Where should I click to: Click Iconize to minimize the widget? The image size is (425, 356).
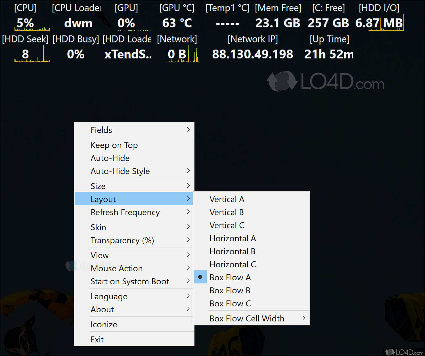pos(104,324)
